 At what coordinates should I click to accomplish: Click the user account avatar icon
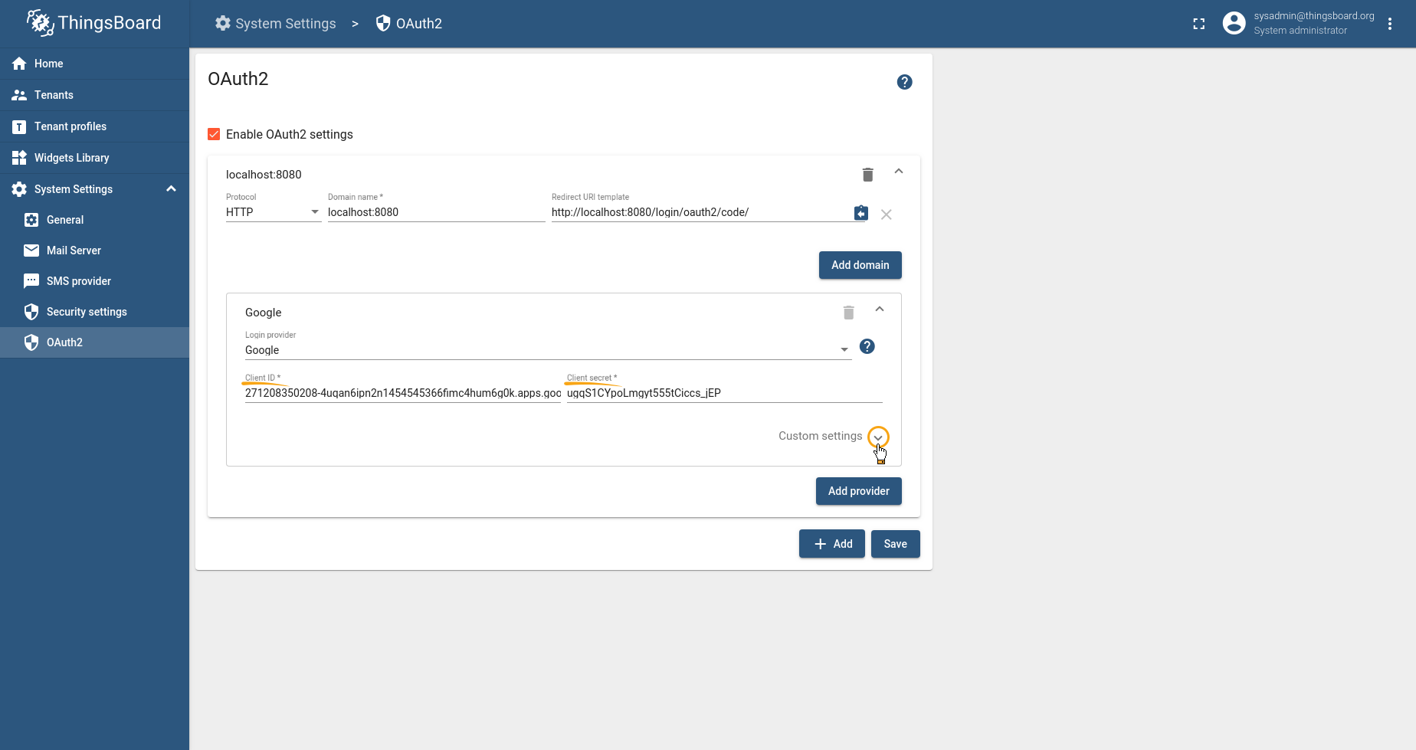(1234, 23)
